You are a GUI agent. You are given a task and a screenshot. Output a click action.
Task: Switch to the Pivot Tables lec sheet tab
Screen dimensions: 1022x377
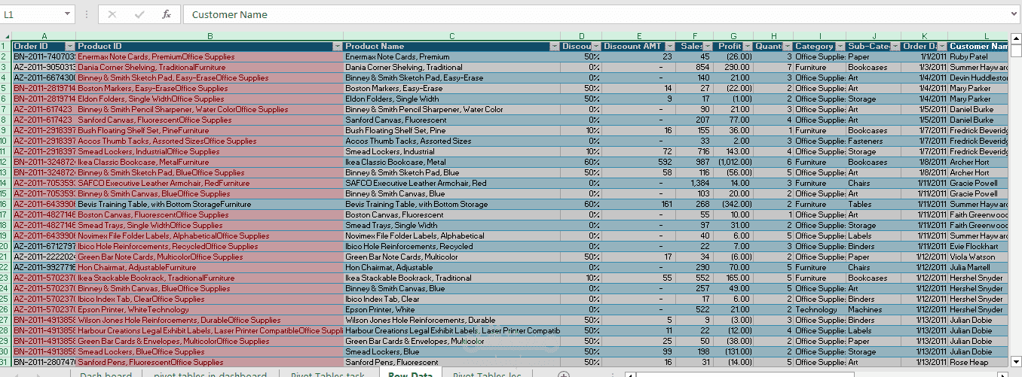tap(486, 374)
